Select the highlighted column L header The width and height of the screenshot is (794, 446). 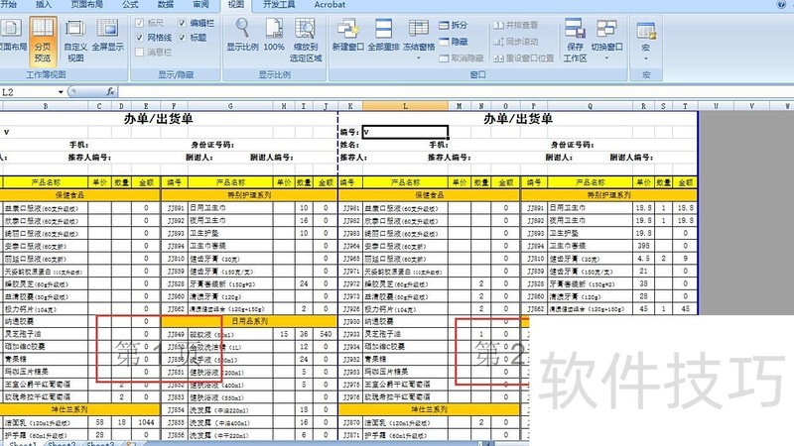405,106
